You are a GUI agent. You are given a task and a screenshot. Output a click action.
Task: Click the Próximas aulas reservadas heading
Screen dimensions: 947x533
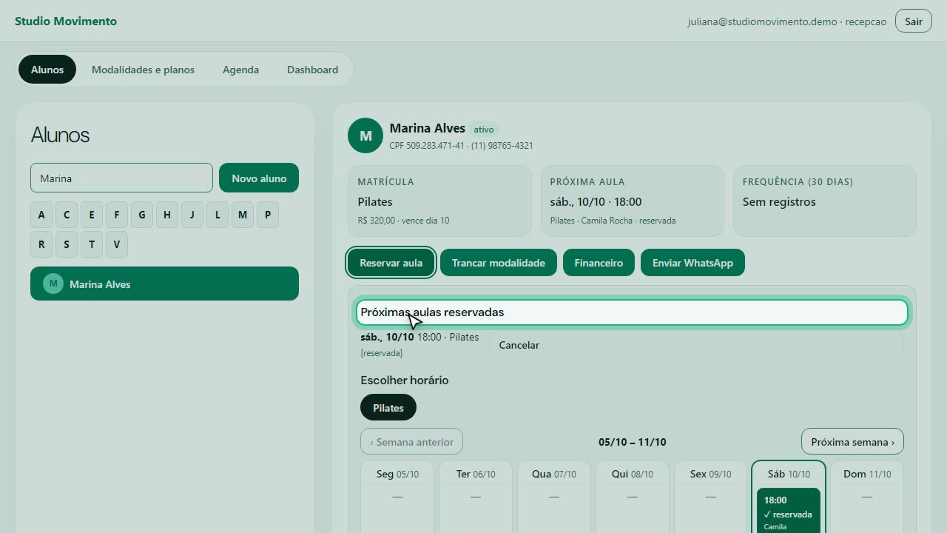(x=632, y=312)
